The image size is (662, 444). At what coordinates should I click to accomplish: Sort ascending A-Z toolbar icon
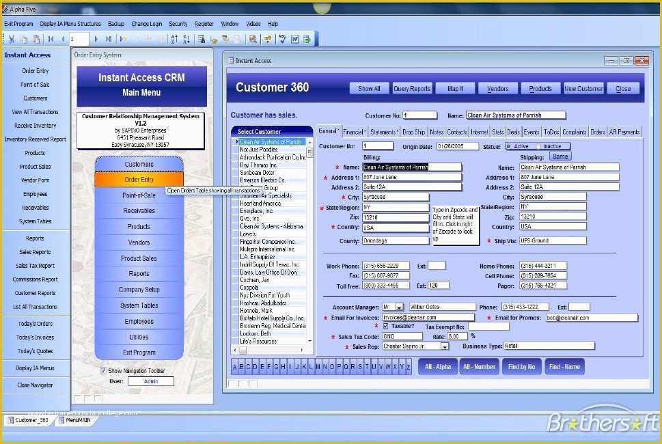174,39
